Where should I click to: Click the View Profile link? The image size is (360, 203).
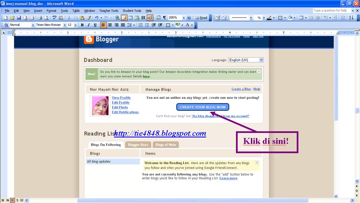pyautogui.click(x=121, y=98)
